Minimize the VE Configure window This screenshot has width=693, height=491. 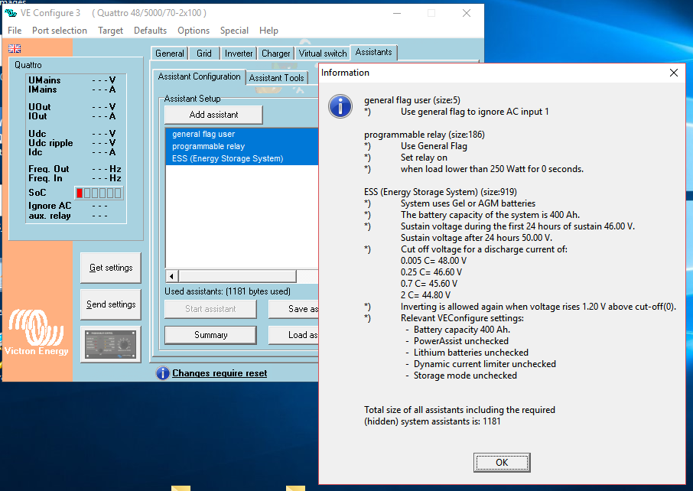[x=397, y=13]
